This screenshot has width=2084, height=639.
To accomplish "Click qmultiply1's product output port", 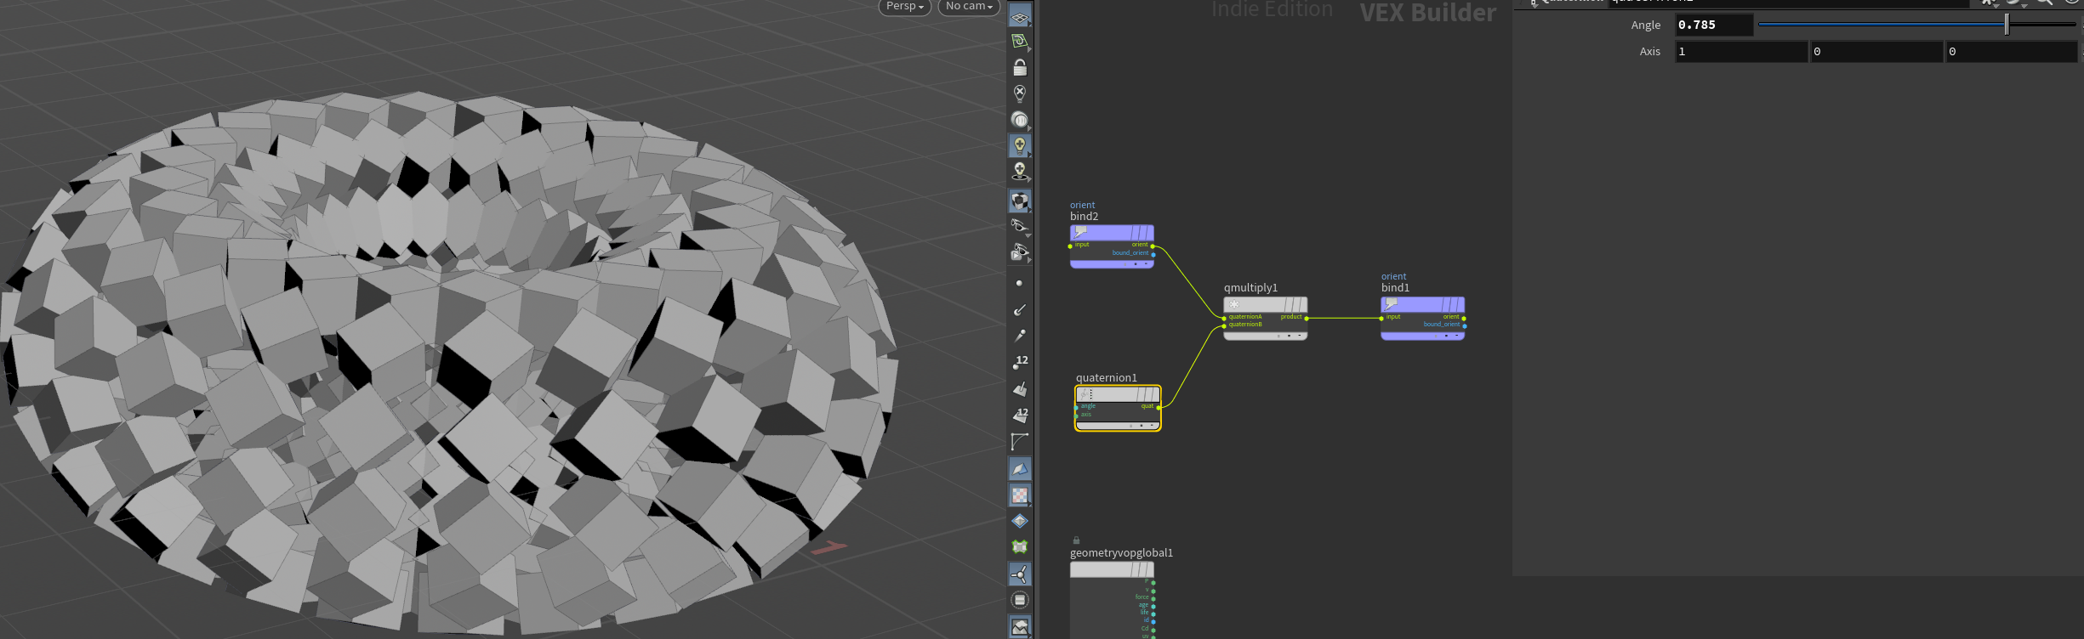I will 1307,318.
